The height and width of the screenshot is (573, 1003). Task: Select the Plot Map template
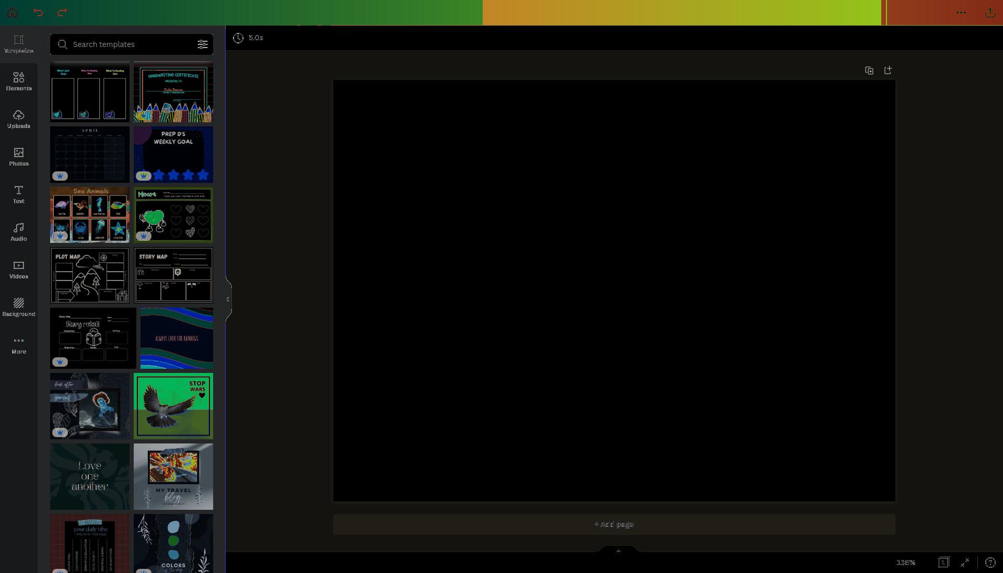90,275
